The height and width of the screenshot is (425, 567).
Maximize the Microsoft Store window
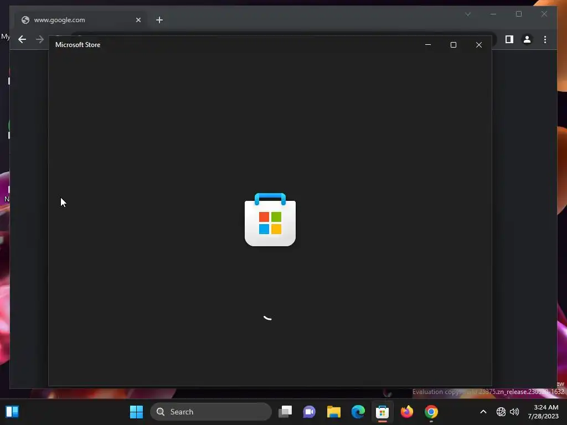coord(453,45)
